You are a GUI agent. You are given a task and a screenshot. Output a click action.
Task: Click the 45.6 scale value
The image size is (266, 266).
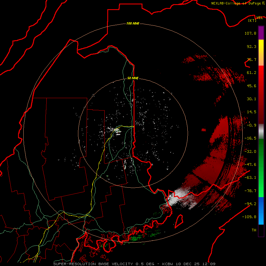pos(252,86)
